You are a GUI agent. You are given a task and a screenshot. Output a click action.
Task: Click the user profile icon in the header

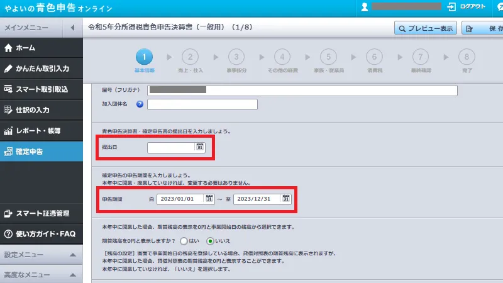[365, 7]
